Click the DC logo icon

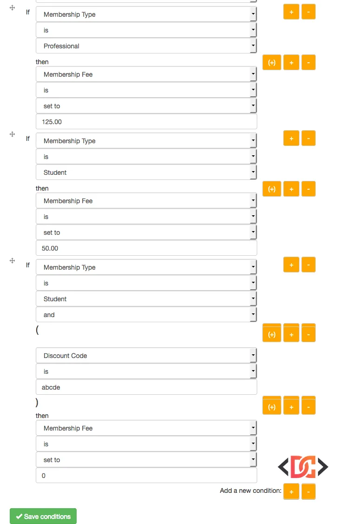(302, 467)
